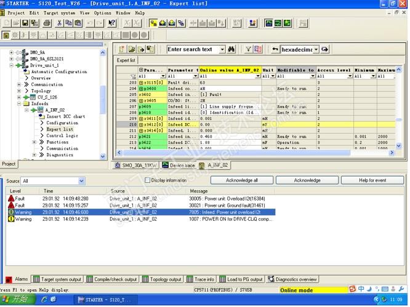
Task: Expand parameter r3115[0] plus box
Action: 142,82
